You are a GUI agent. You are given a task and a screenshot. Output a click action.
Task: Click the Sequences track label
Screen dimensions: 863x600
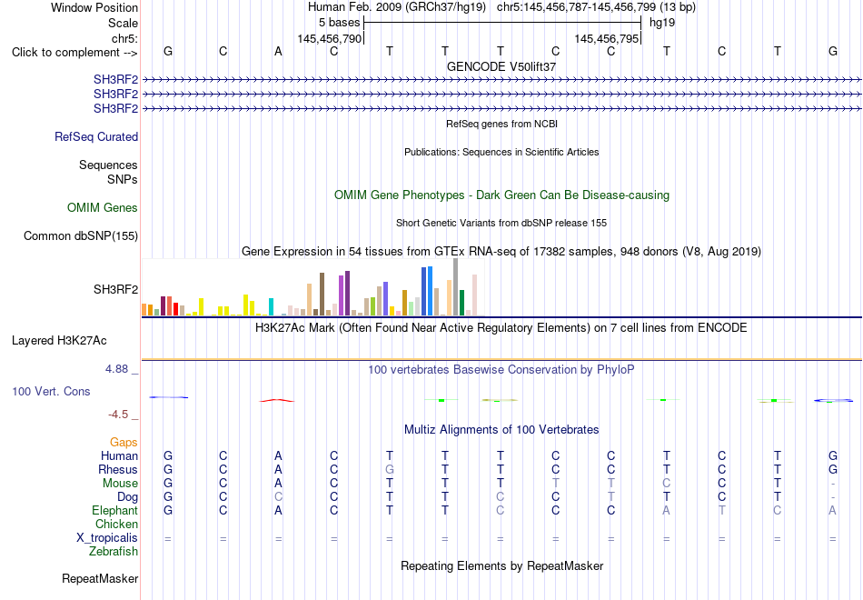(x=108, y=165)
